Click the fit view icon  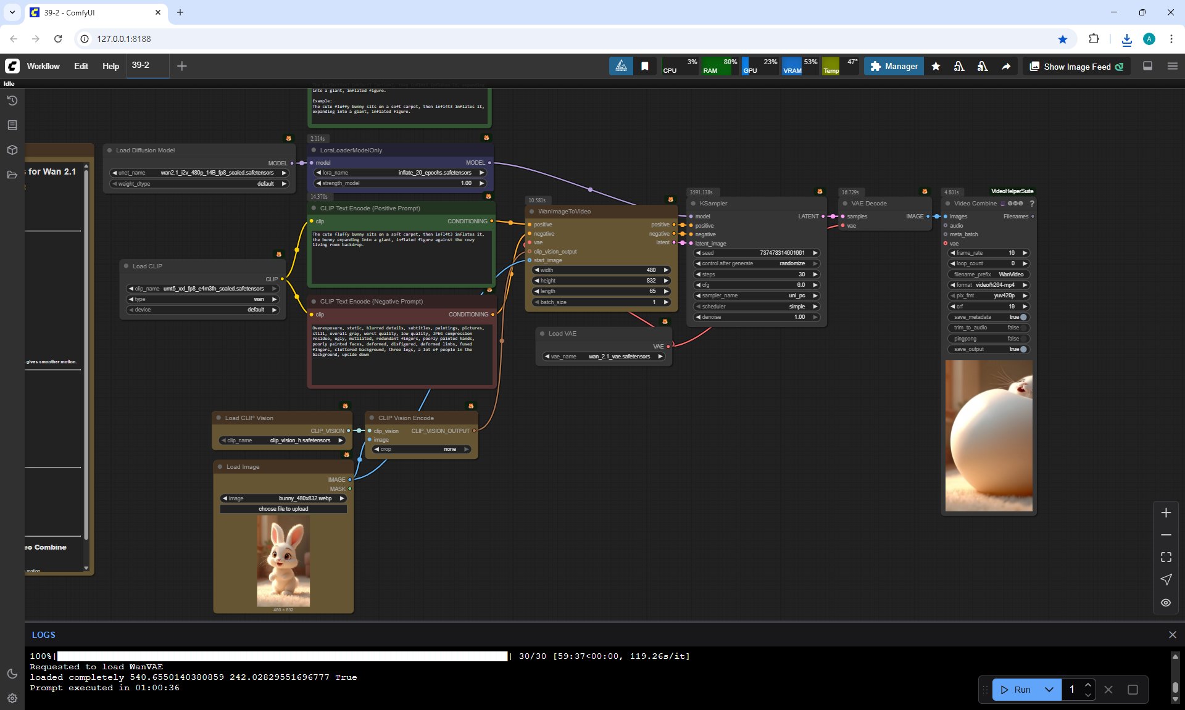(x=1166, y=557)
